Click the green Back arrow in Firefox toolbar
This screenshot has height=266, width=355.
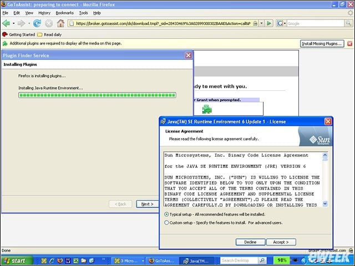pos(6,23)
